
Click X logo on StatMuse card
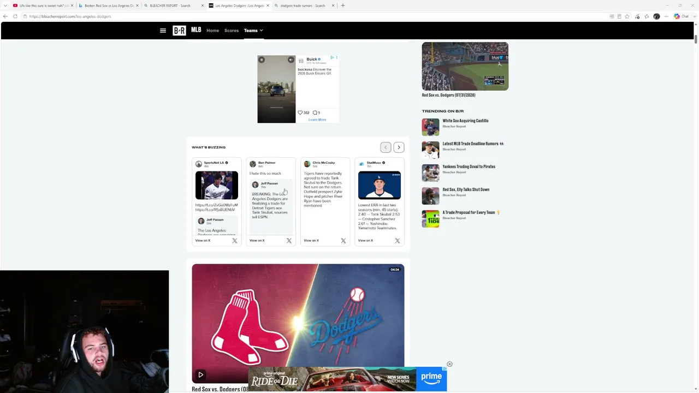point(398,240)
